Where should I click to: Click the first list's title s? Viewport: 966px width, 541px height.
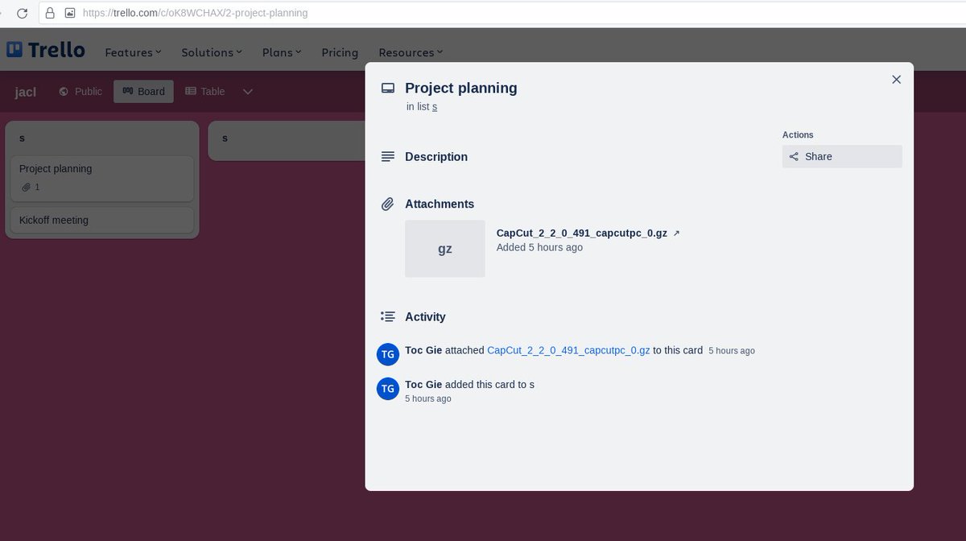click(22, 138)
